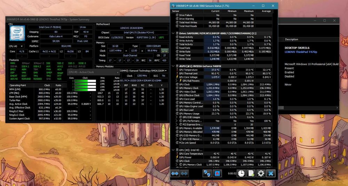
Task: Expand the GPU Rail Powers row
Action: point(177,81)
